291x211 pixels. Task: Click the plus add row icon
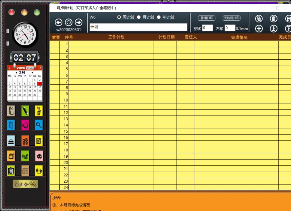coord(259,29)
